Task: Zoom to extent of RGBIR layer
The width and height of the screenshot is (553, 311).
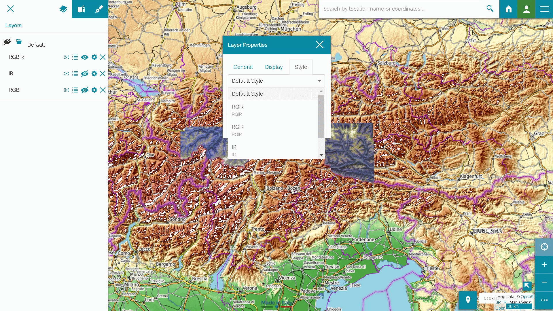Action: coord(67,57)
